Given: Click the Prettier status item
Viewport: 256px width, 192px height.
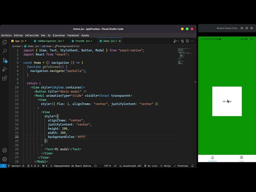Looking at the screenshot, I should [x=181, y=166].
